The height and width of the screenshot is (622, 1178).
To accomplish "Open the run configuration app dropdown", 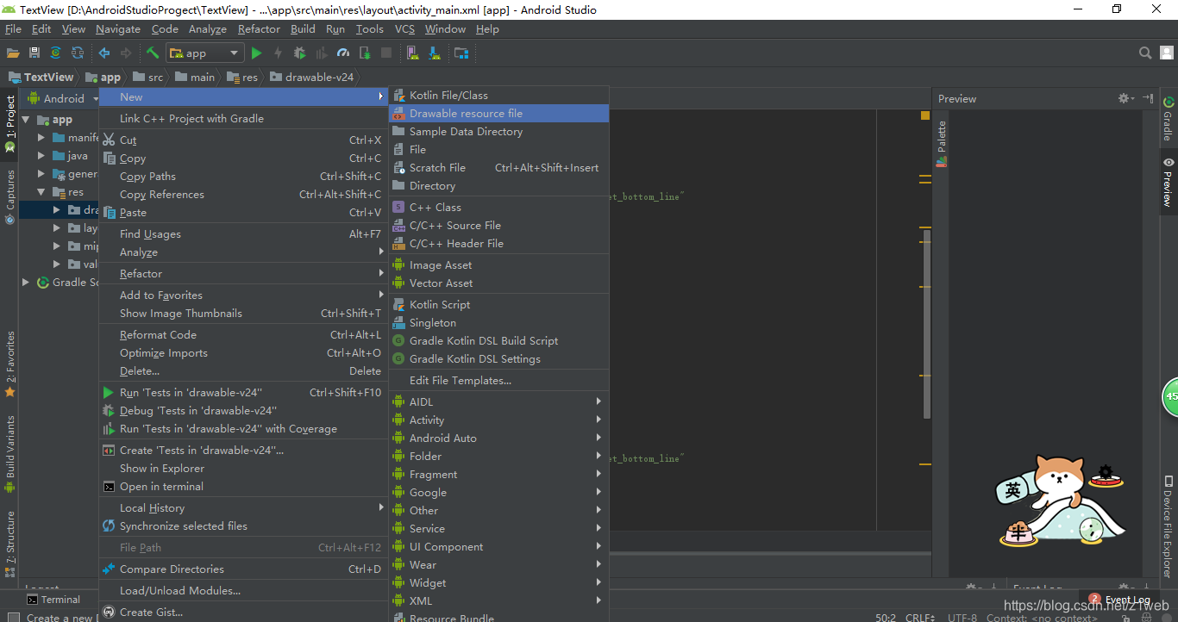I will click(x=206, y=53).
